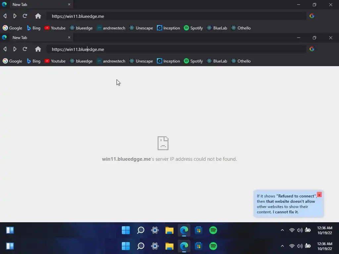Expand hidden tray icons on the bottom taskbar
Screen dimensions: 339x254
[282, 246]
